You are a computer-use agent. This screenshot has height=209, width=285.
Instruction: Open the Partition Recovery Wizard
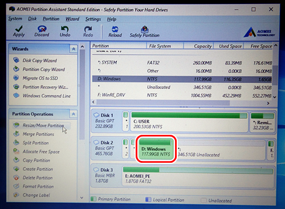point(40,87)
